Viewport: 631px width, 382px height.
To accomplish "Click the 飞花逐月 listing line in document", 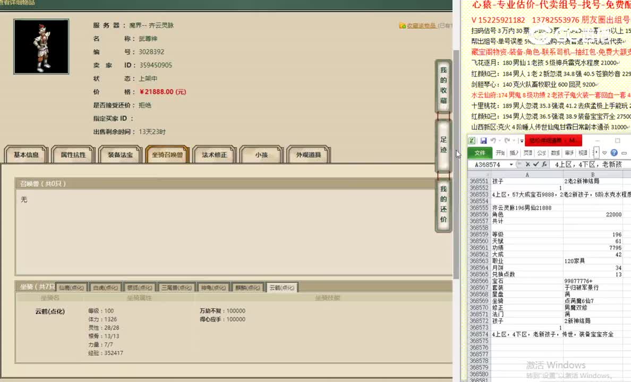I will click(x=545, y=63).
